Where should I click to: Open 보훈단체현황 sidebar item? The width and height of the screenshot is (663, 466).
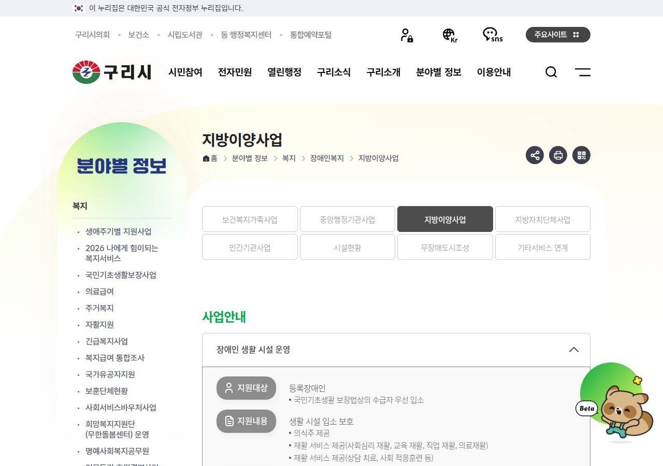pos(107,391)
